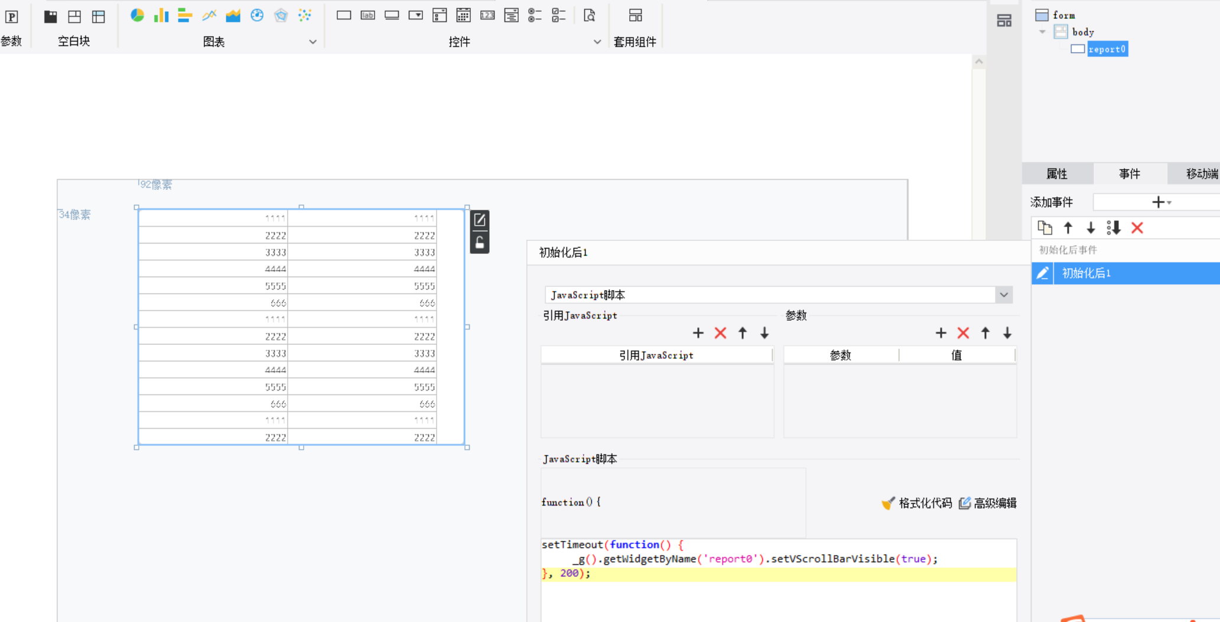Insert a gauge meter chart
The width and height of the screenshot is (1220, 622).
[257, 15]
